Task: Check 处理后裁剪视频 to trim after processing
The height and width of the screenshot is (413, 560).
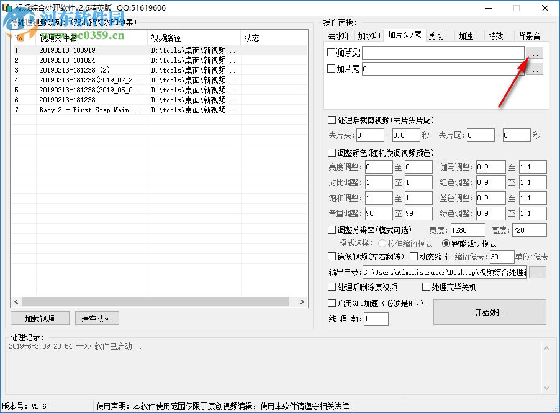Action: [x=333, y=121]
